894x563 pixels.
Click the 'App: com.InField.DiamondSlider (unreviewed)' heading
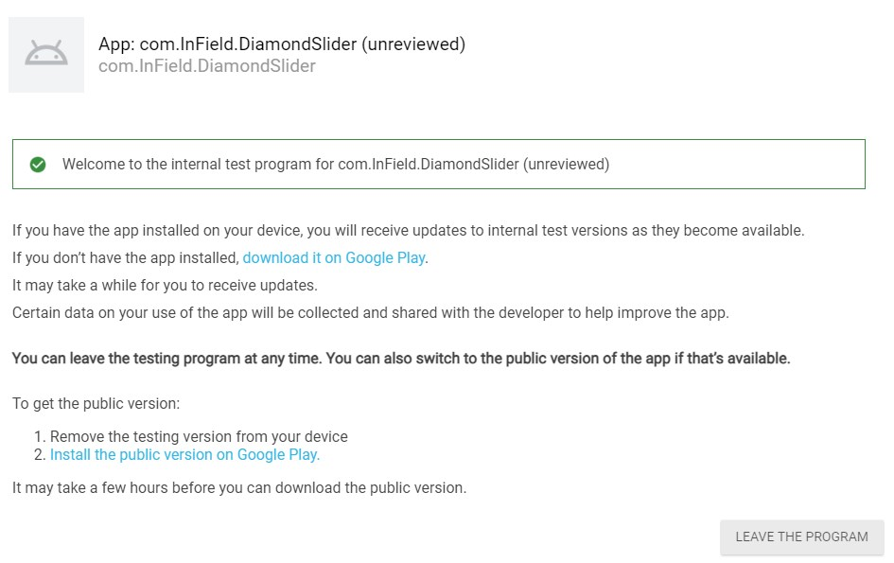pyautogui.click(x=282, y=44)
